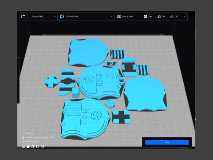The width and height of the screenshot is (213, 160).
Task: Expand the print settings panel chevron
Action: tap(185, 16)
